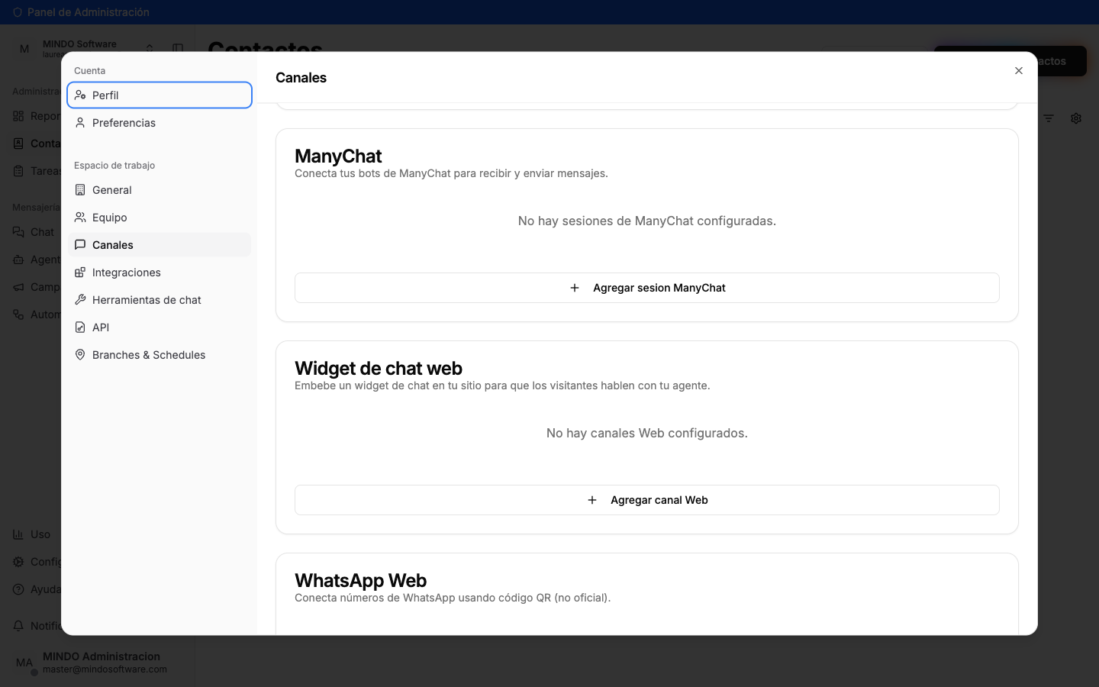Click Agregar canal Web button
The width and height of the screenshot is (1099, 687).
point(647,500)
